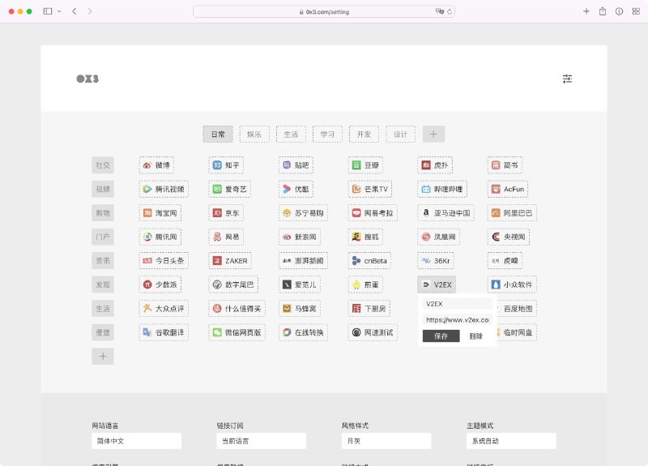The image size is (648, 466).
Task: Reload the page in Safari
Action: click(x=450, y=11)
